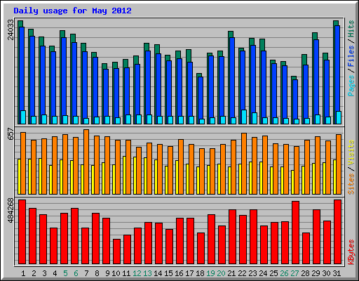Click x-axis day label "29"

pyautogui.click(x=316, y=273)
